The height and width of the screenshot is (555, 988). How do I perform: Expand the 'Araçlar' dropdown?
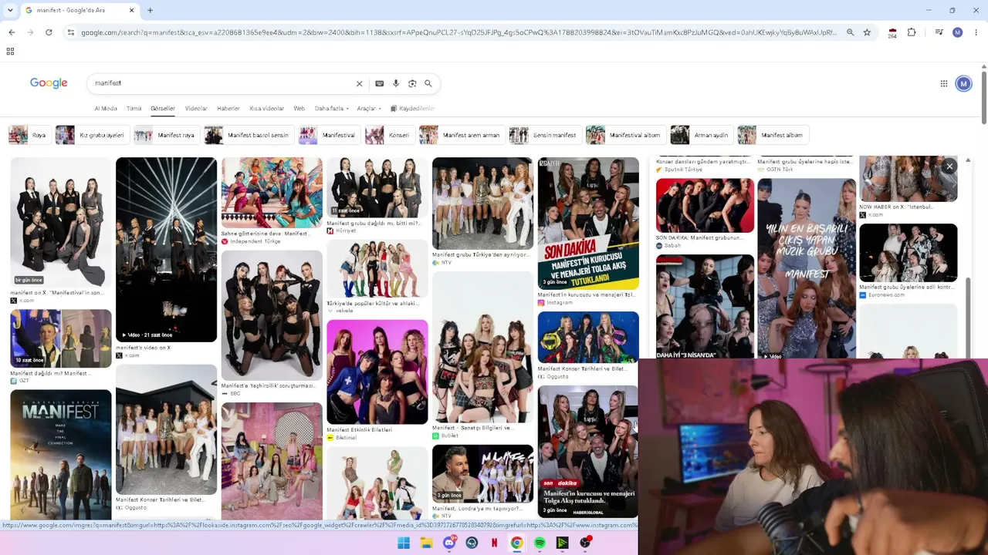point(368,109)
